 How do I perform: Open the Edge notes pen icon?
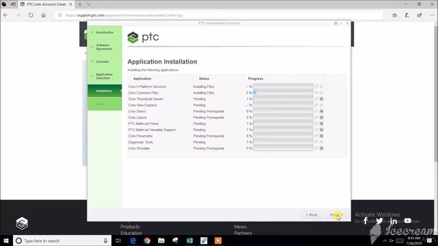coord(407,15)
